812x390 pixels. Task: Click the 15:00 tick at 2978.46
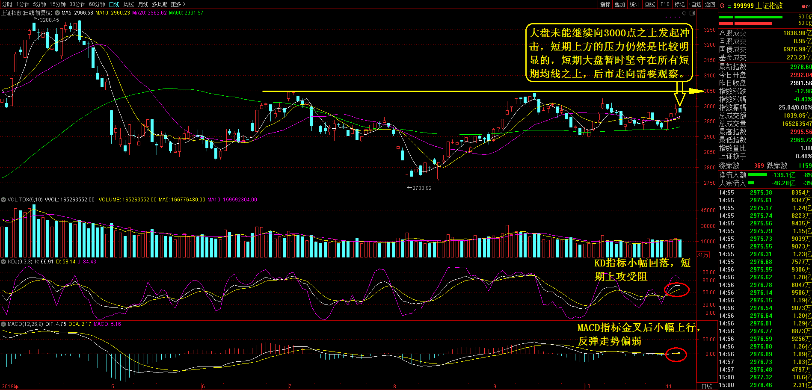click(x=765, y=385)
